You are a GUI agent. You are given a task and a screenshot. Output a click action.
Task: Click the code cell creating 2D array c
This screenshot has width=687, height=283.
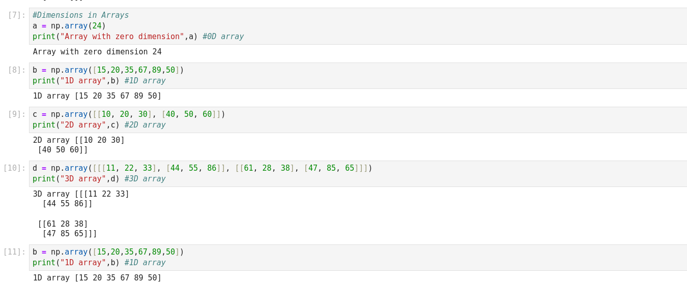click(x=356, y=119)
